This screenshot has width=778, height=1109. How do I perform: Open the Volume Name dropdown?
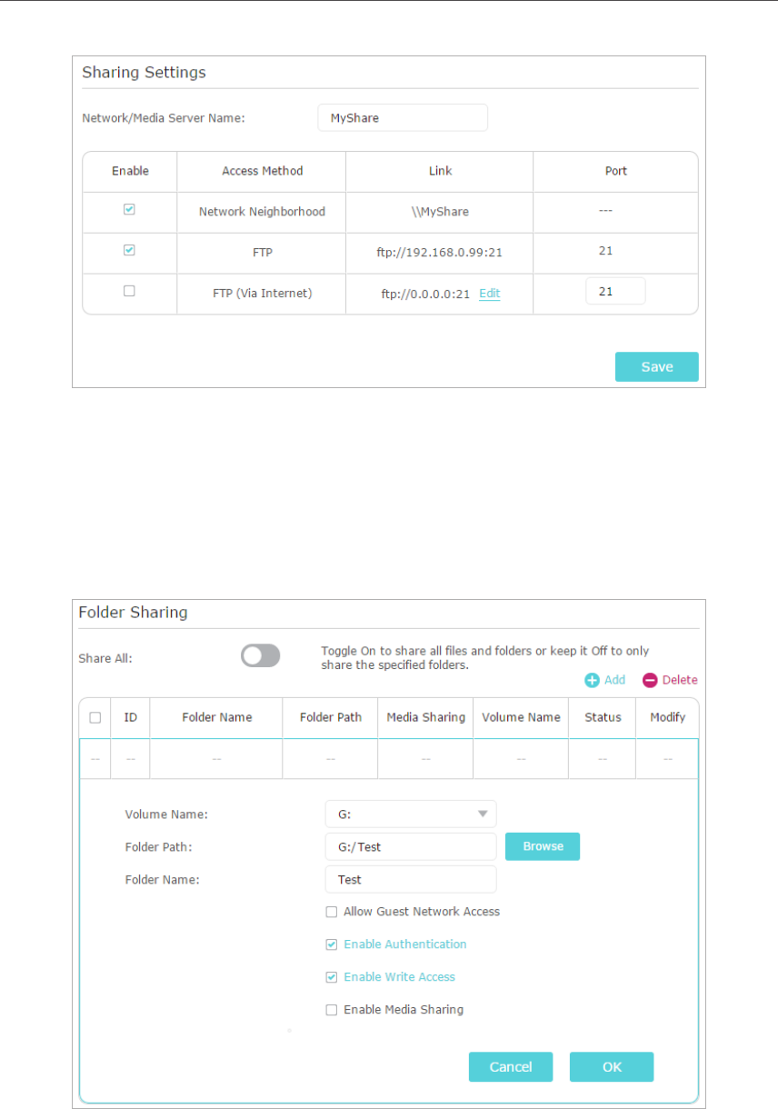[410, 814]
